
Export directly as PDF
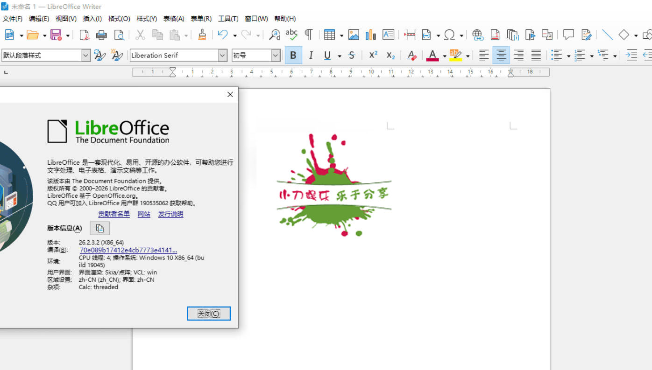point(84,35)
